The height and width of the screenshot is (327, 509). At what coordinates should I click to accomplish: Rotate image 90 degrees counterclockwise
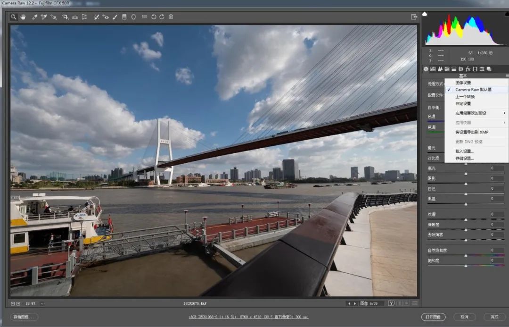point(154,17)
